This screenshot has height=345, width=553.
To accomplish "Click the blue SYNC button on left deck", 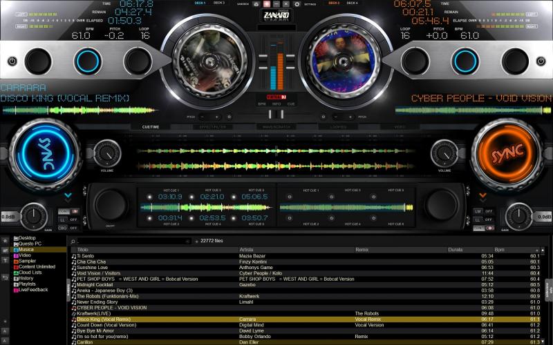I will click(x=45, y=154).
